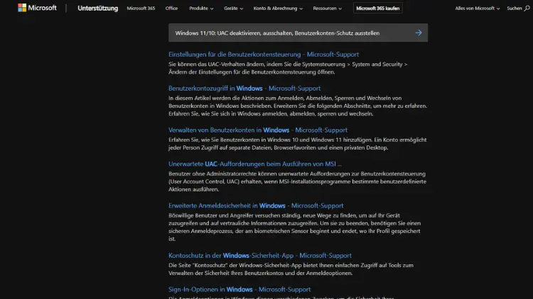Open Unerwartete UAC-Aufforderungen result
The height and width of the screenshot is (299, 533).
coord(254,164)
